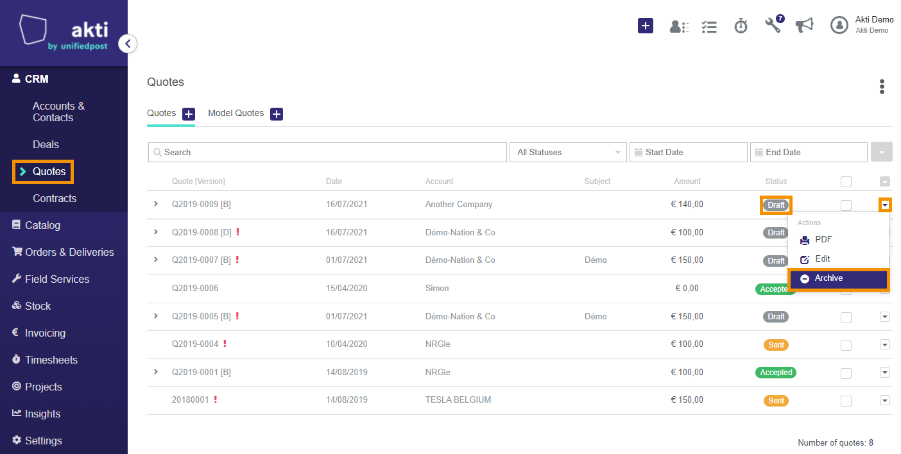Open the three-dot menu beside Quotes title
The image size is (901, 454).
point(882,87)
